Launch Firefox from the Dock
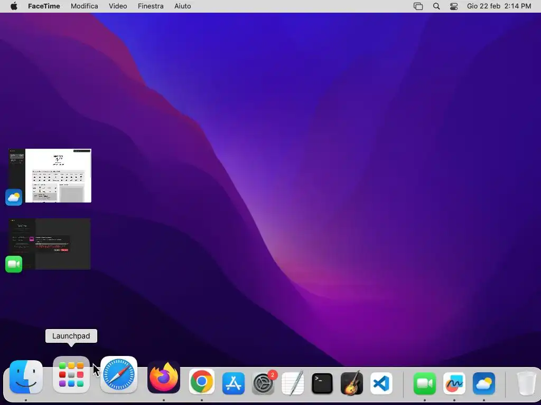This screenshot has width=541, height=405. coord(164,377)
